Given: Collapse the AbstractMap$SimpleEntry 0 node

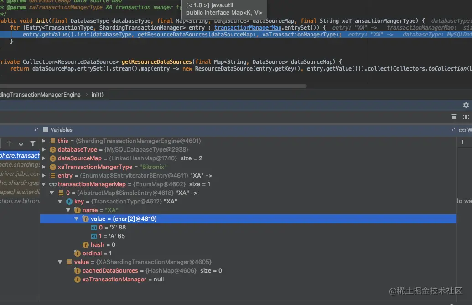Looking at the screenshot, I should [x=52, y=193].
